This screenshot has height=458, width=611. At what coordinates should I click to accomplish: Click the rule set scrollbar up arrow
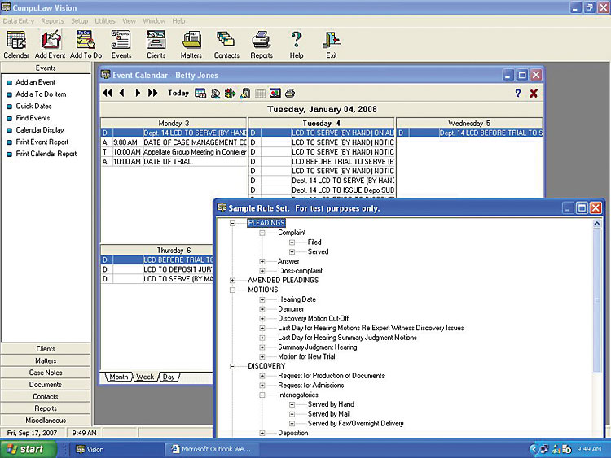coord(596,224)
